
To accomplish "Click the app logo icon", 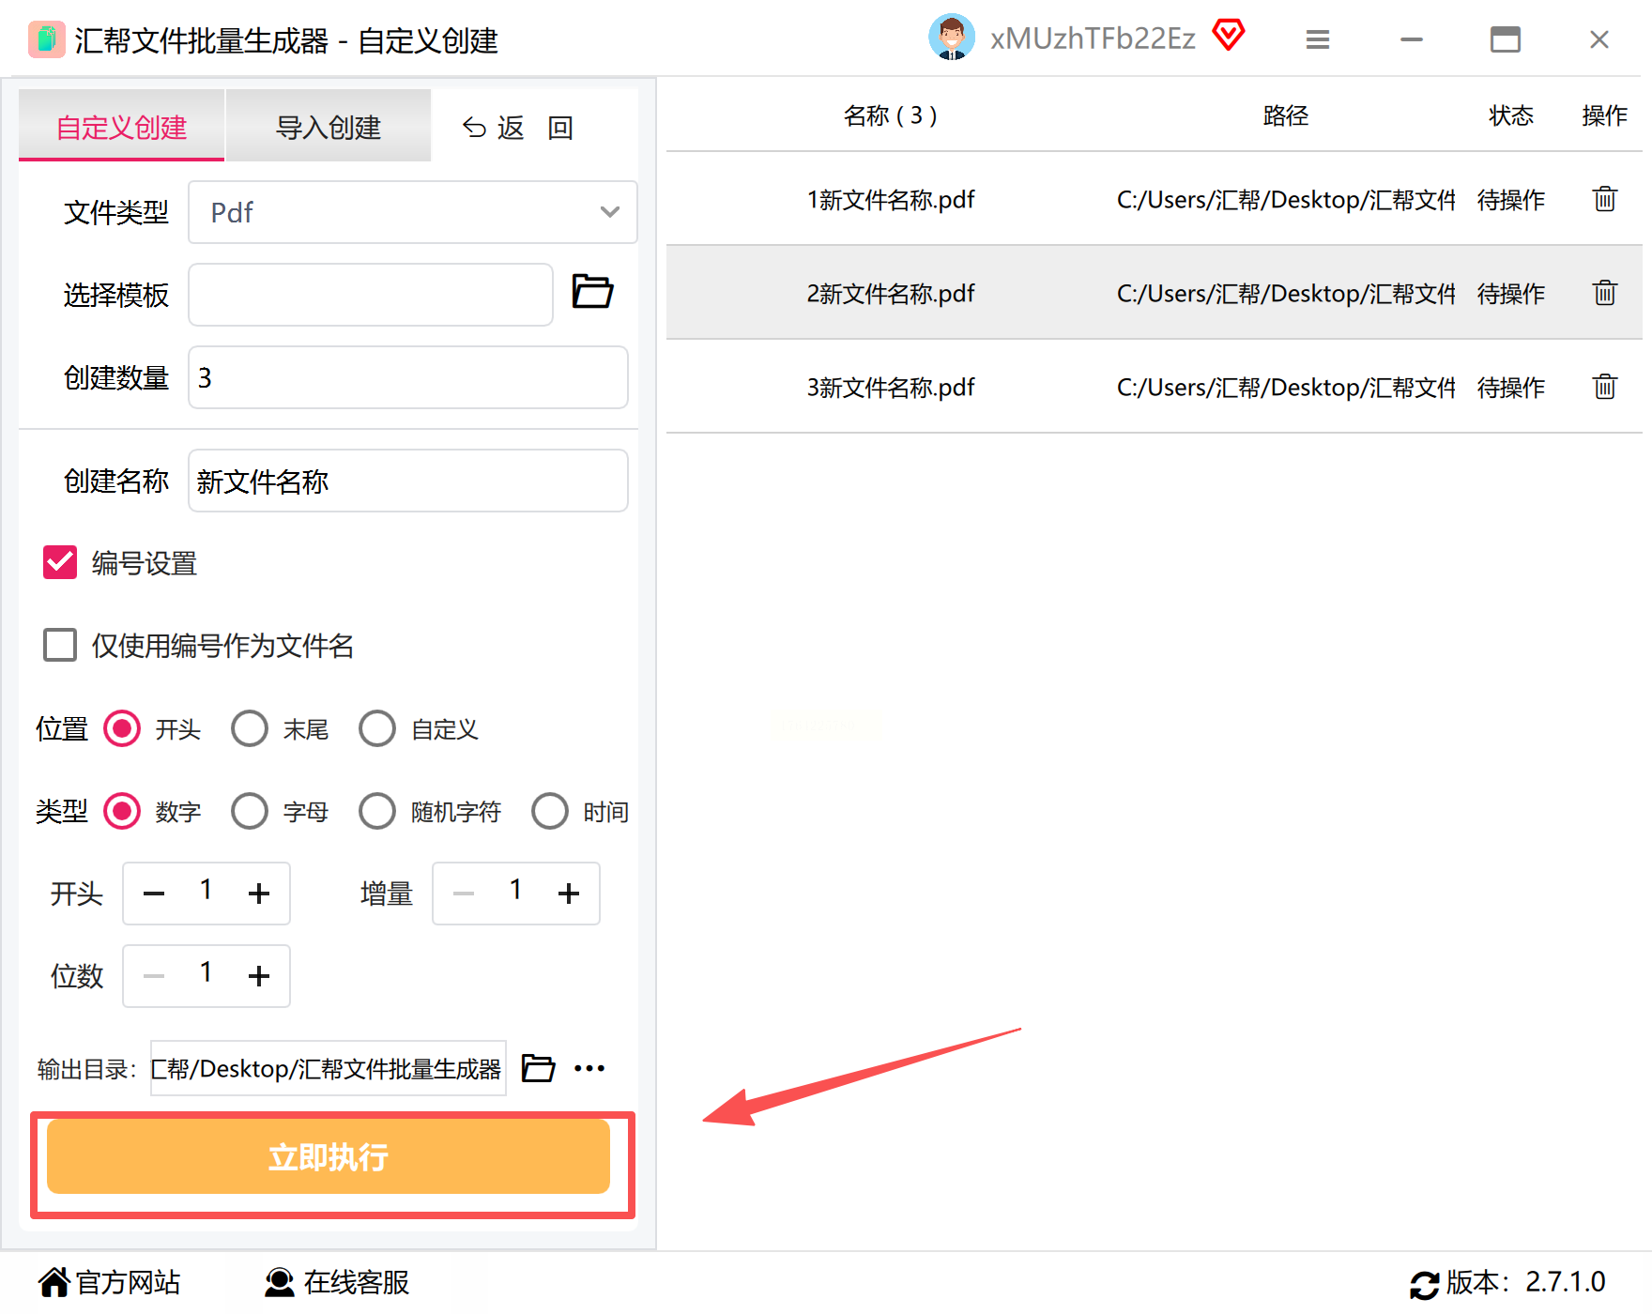I will 46,39.
